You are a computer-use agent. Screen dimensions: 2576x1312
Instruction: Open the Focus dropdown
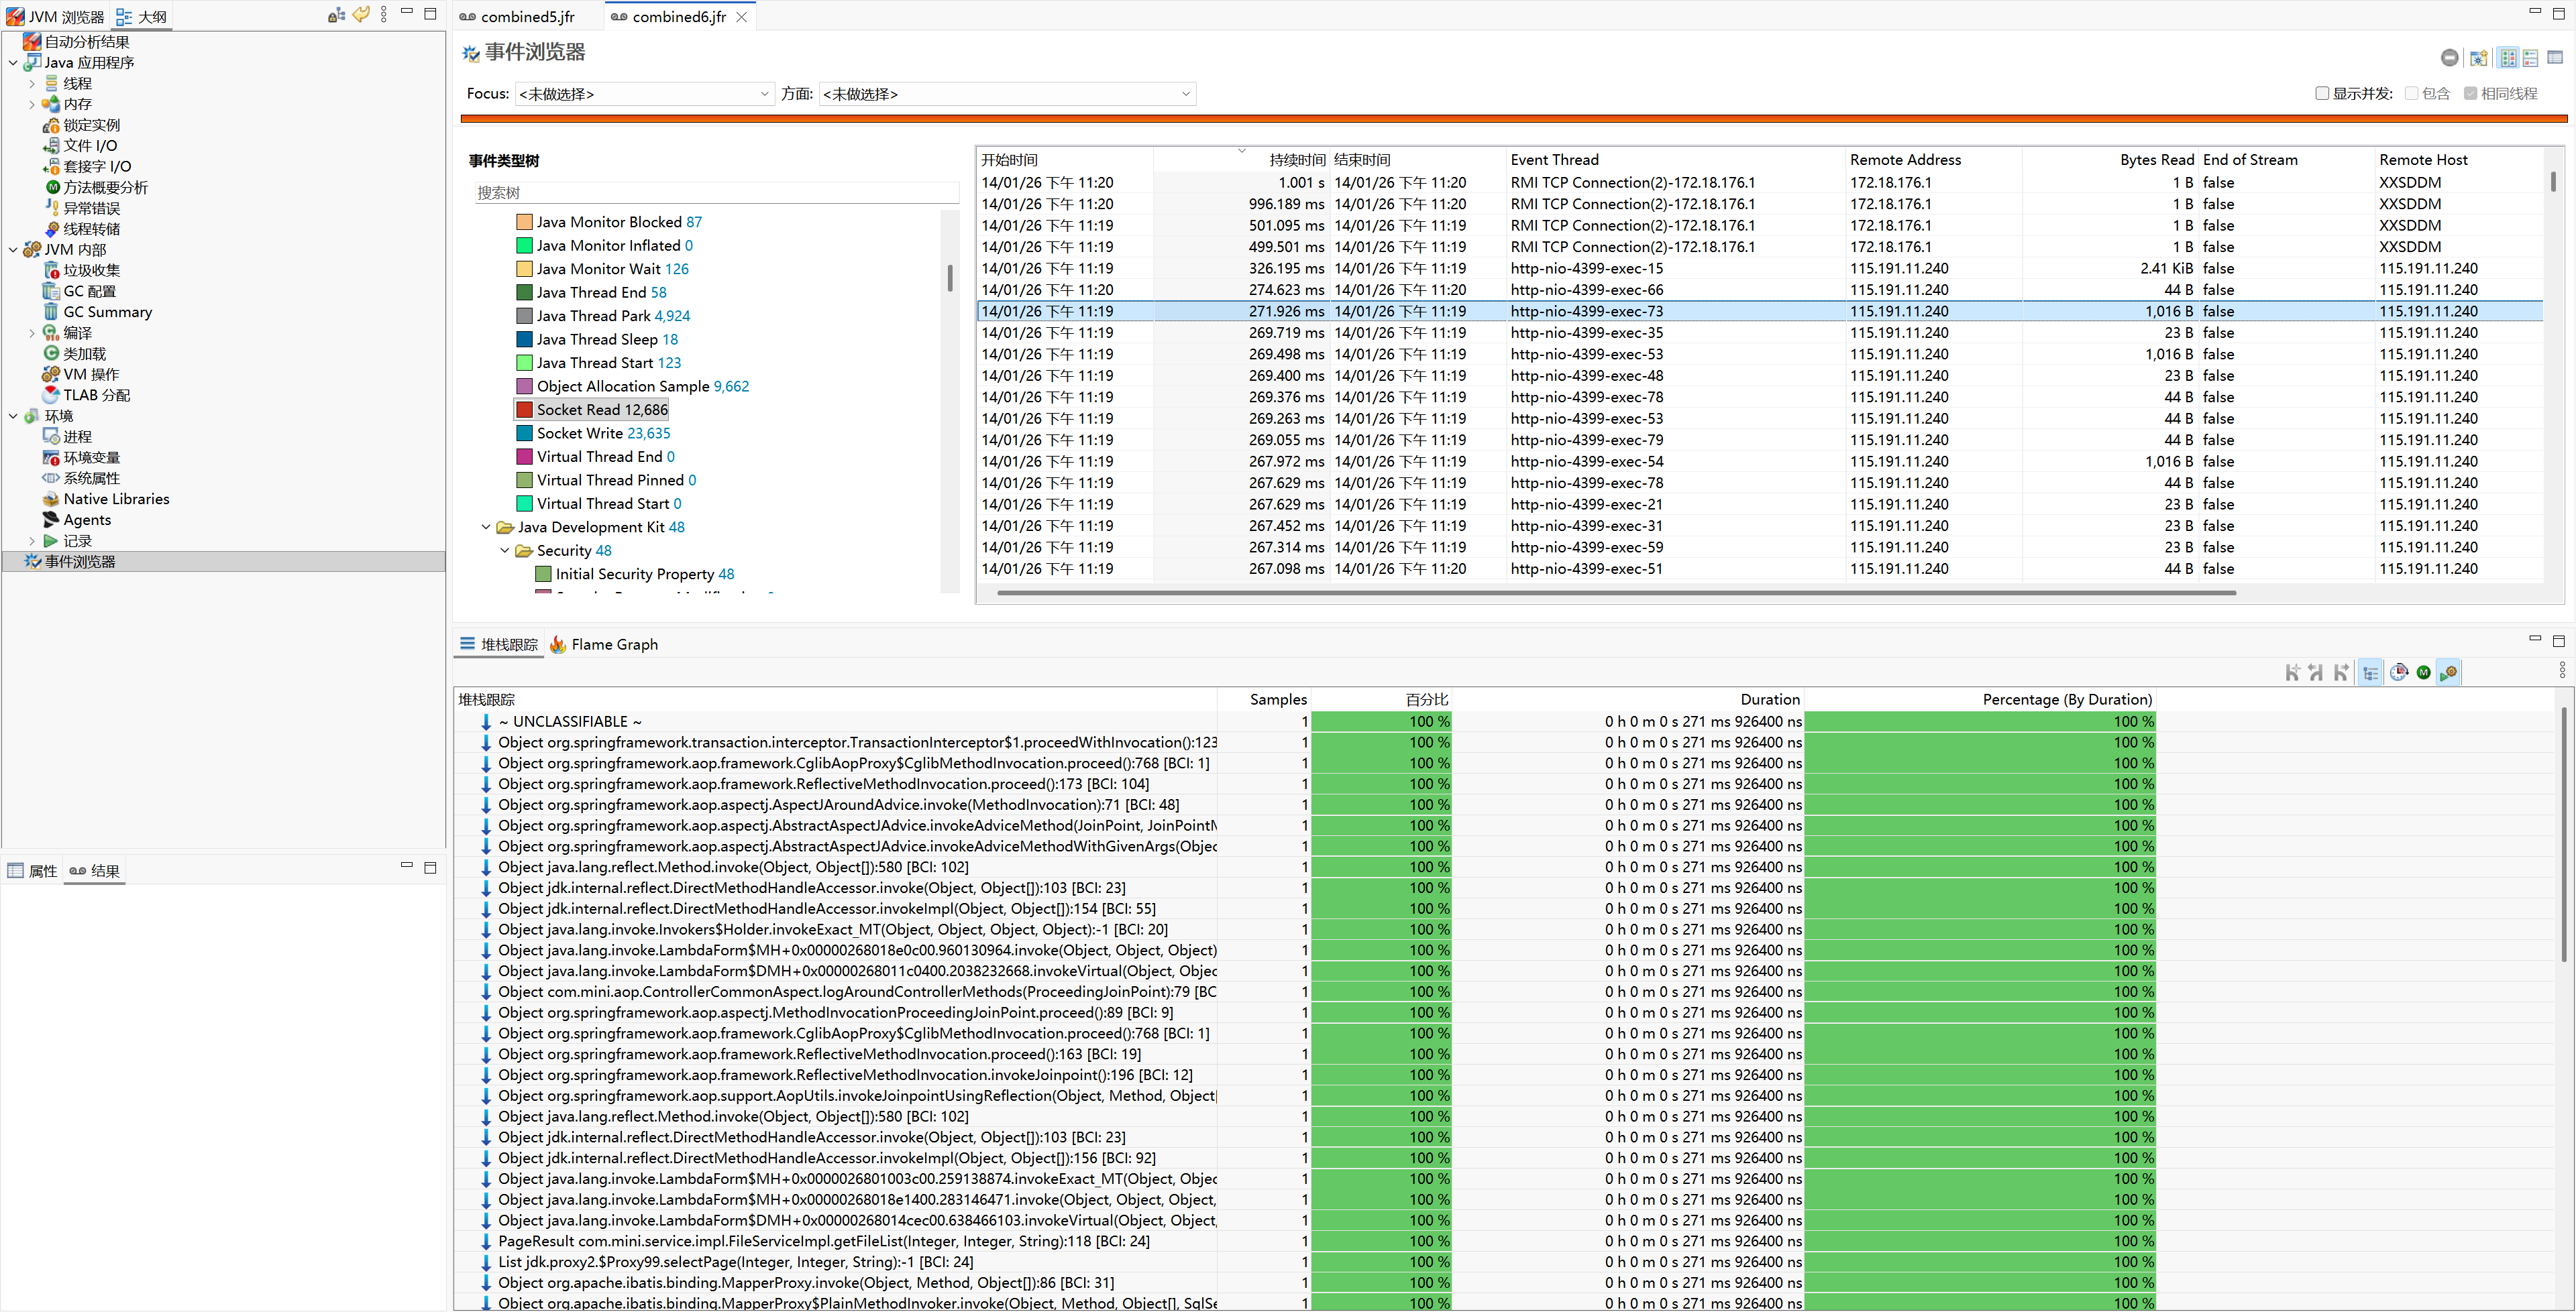644,94
